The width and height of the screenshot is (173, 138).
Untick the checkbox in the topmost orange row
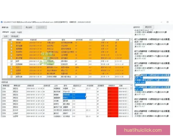pyautogui.click(x=12, y=43)
